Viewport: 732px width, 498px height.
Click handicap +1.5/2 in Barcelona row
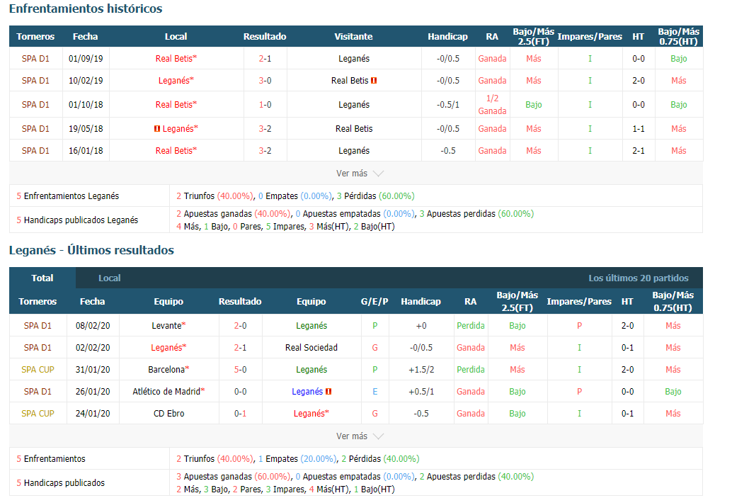[x=421, y=370]
